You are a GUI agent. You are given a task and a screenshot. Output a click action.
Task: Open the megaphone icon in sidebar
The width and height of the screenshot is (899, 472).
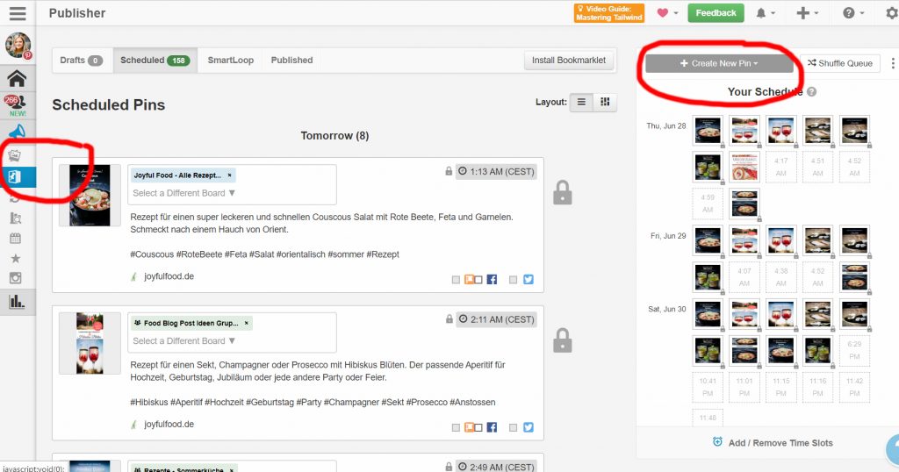click(17, 132)
